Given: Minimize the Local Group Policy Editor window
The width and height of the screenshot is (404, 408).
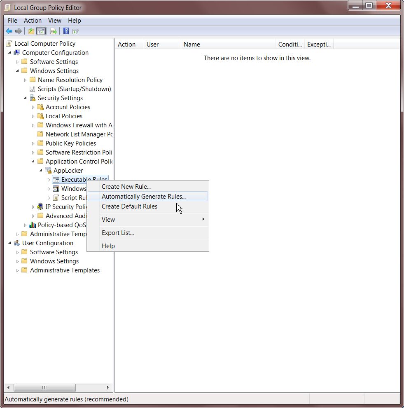Looking at the screenshot, I should [356, 6].
